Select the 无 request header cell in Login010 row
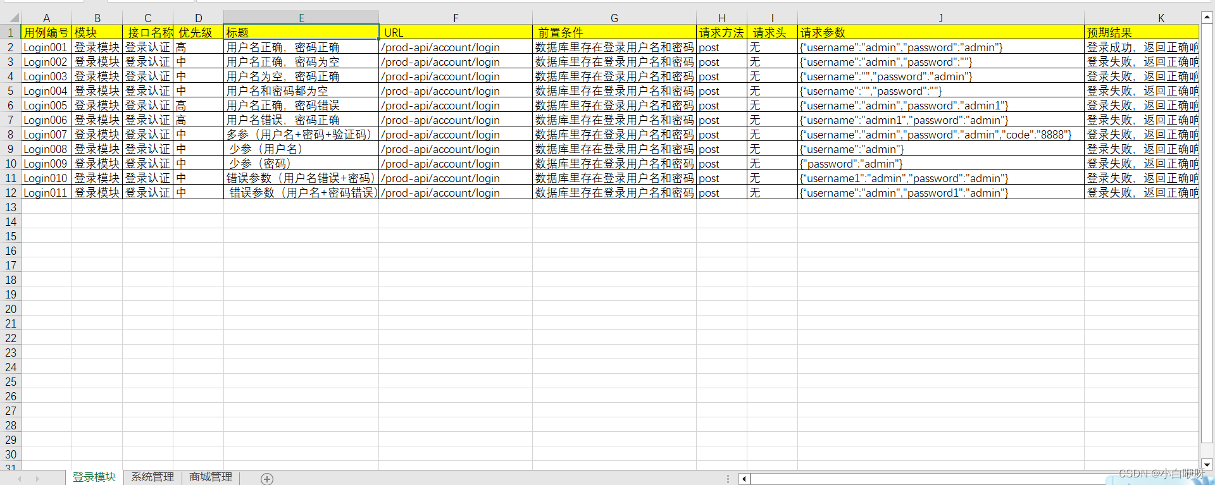The image size is (1215, 485). click(x=772, y=178)
